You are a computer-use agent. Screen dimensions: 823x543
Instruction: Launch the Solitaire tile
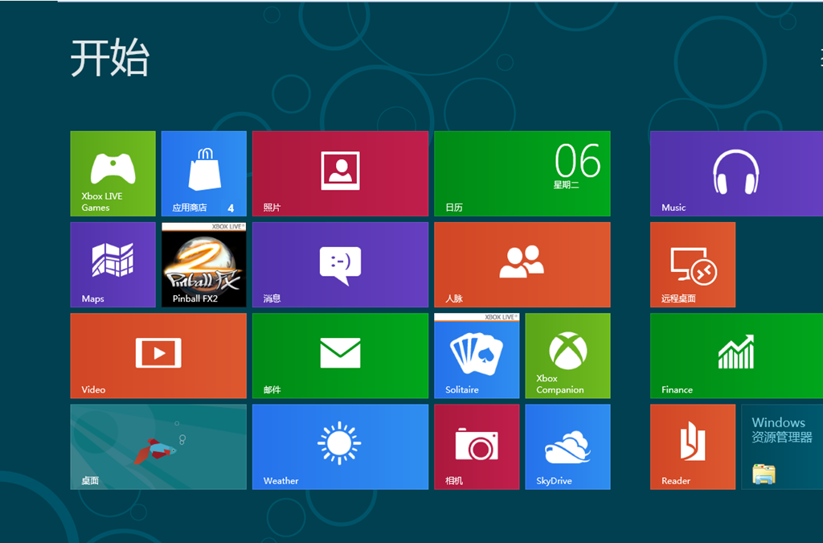(477, 356)
